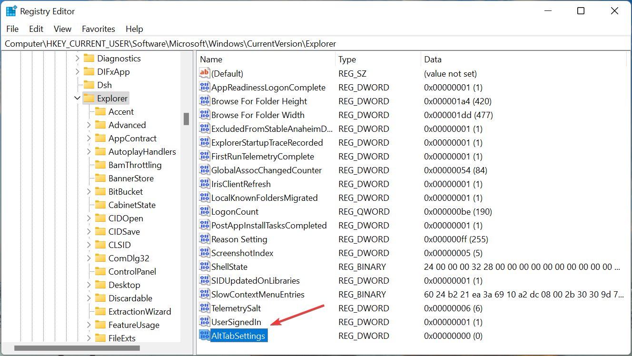Collapse the Explorer key
The image size is (632, 356).
click(77, 98)
